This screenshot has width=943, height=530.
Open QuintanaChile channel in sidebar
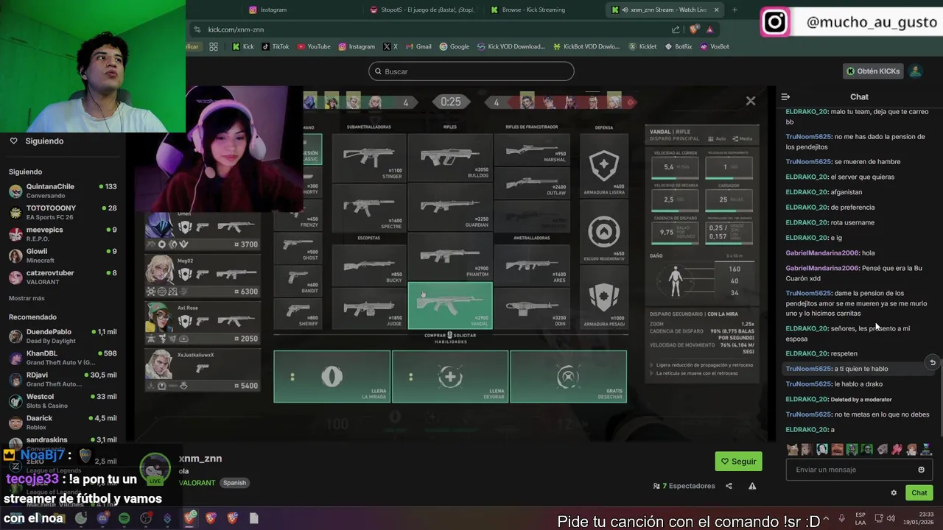(63, 191)
